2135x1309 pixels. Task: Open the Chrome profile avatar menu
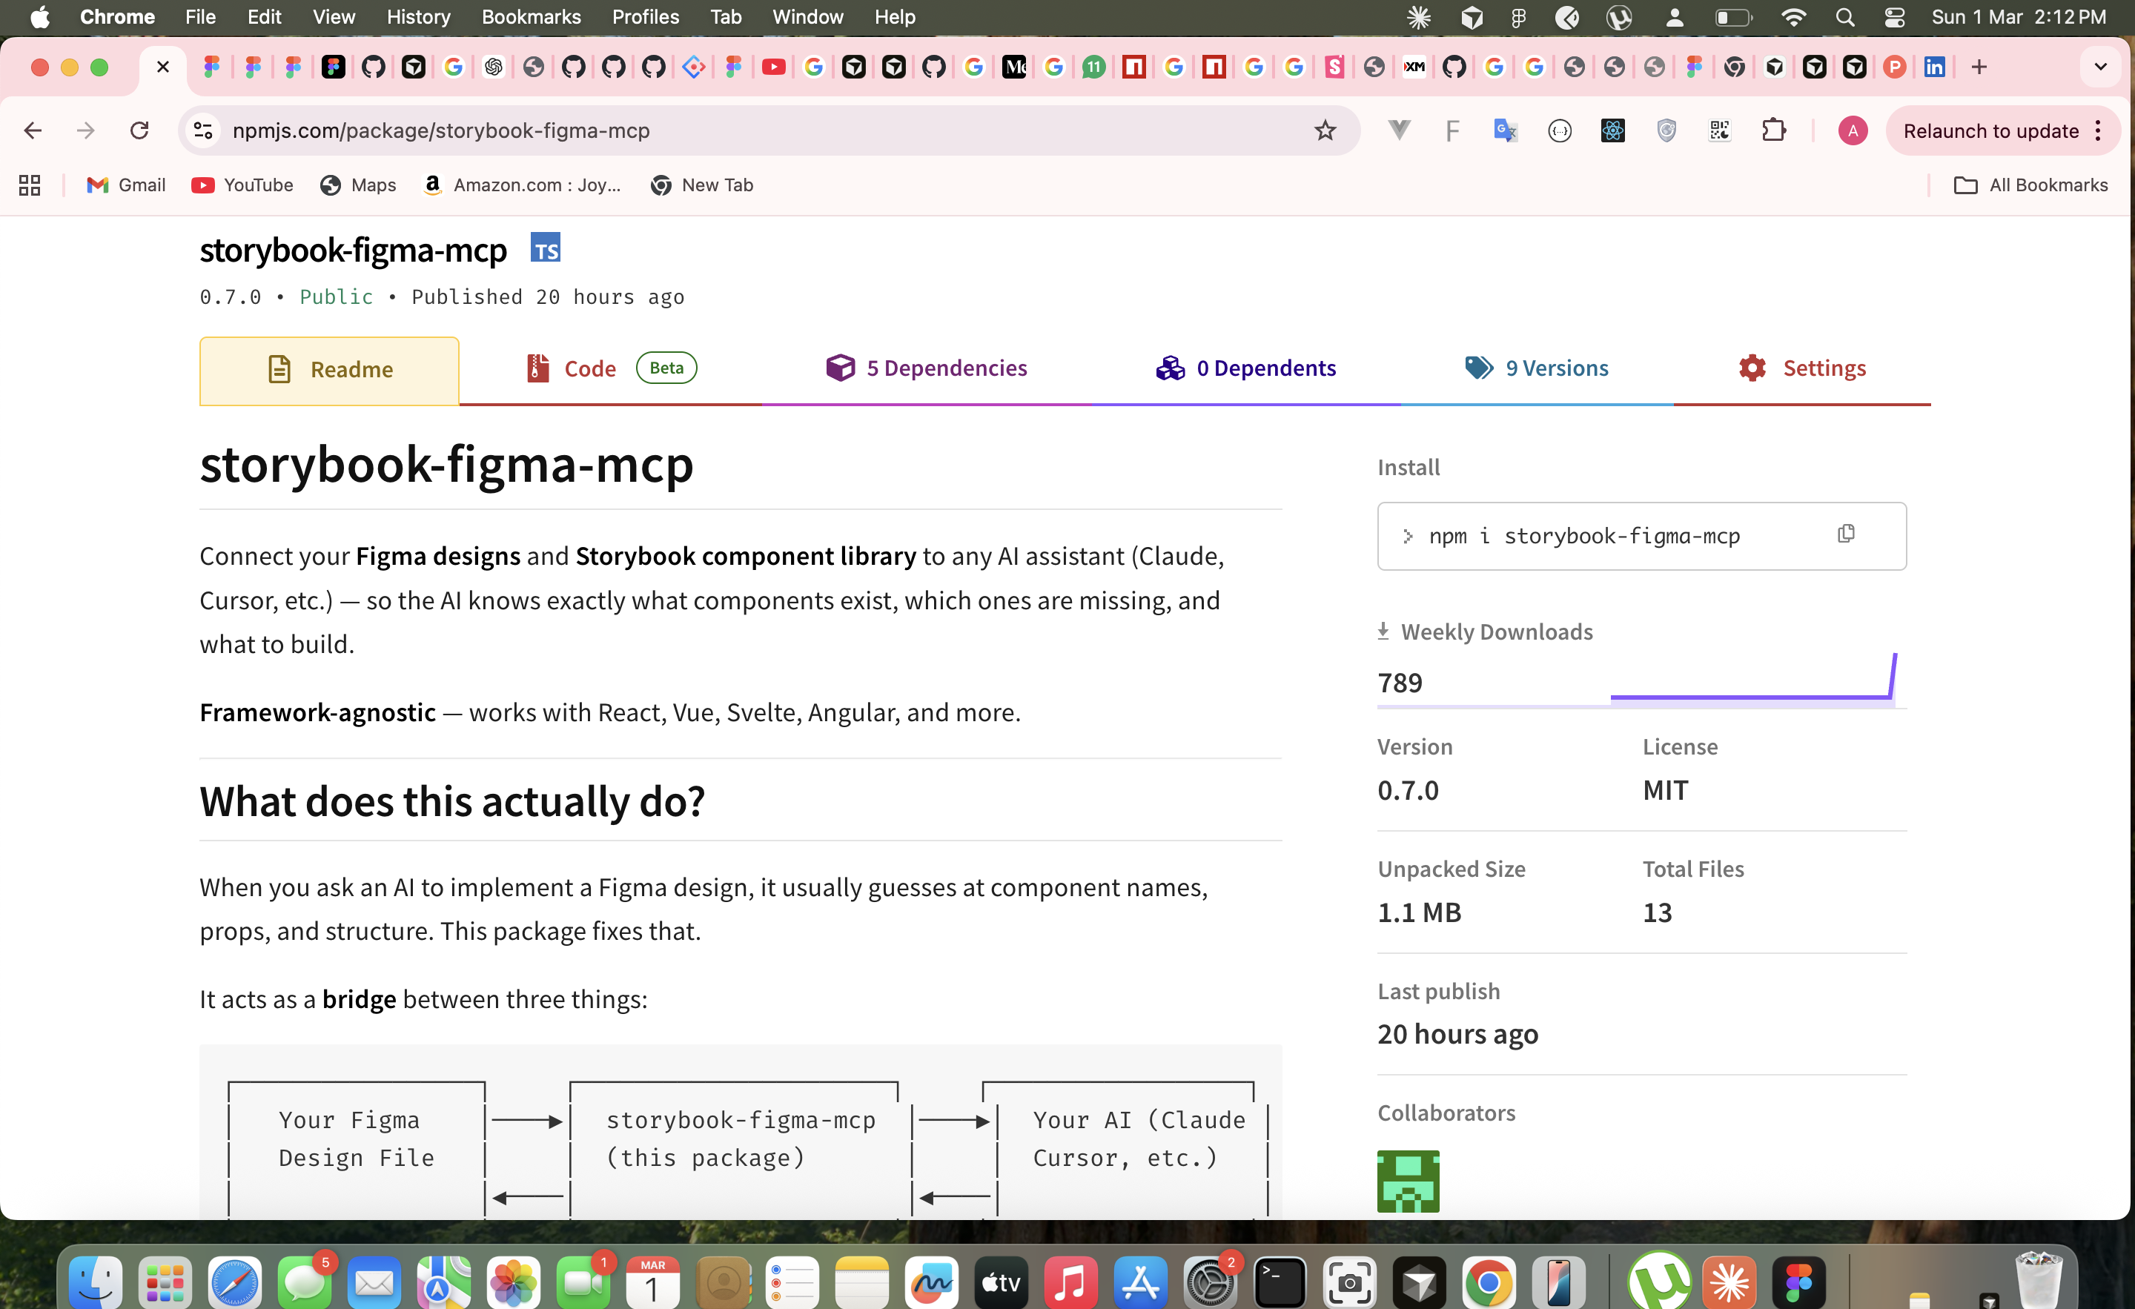coord(1853,130)
